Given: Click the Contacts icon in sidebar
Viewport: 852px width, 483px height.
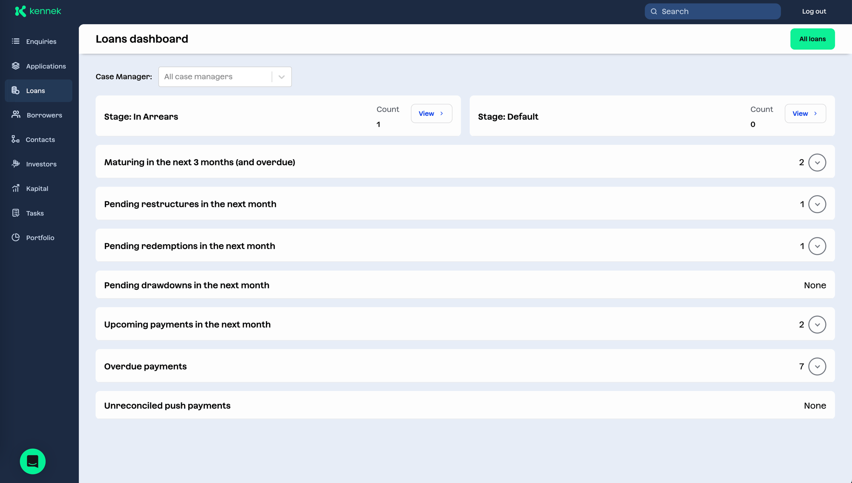Looking at the screenshot, I should (x=16, y=140).
